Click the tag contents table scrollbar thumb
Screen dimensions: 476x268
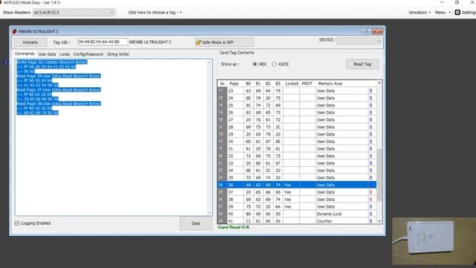coord(379,175)
